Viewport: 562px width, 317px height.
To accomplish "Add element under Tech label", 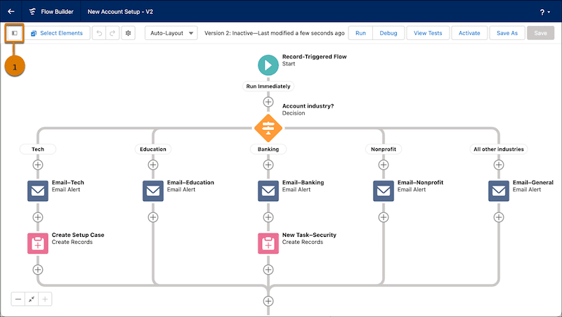I will coord(38,165).
